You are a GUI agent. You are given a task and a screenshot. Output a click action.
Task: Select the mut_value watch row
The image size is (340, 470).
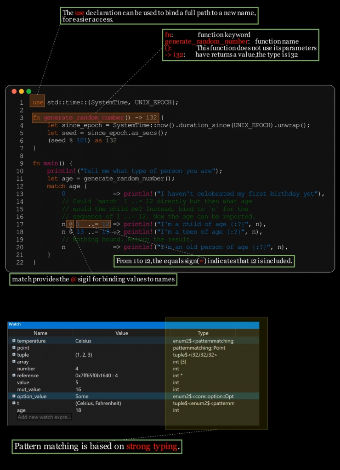point(92,389)
